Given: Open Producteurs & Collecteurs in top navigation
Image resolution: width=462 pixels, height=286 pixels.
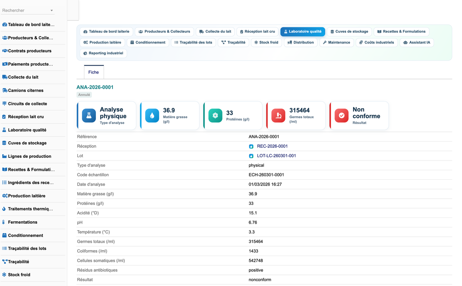Looking at the screenshot, I should [x=164, y=32].
